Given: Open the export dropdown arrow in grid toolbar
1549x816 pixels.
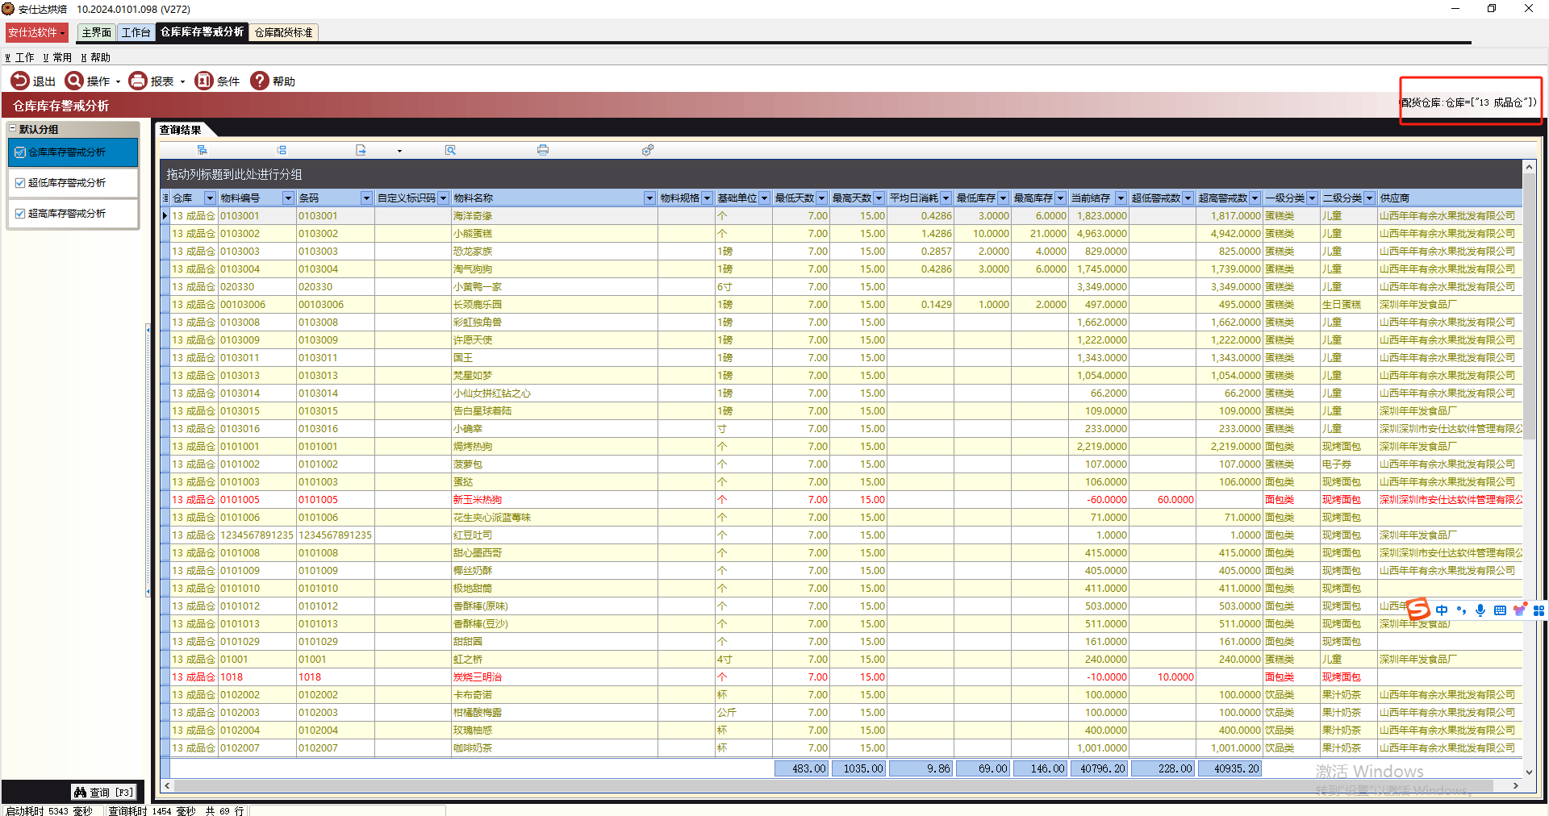Looking at the screenshot, I should coord(399,151).
